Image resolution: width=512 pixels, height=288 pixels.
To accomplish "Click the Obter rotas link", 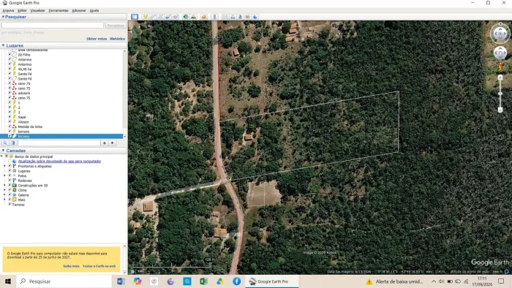I will coord(97,39).
